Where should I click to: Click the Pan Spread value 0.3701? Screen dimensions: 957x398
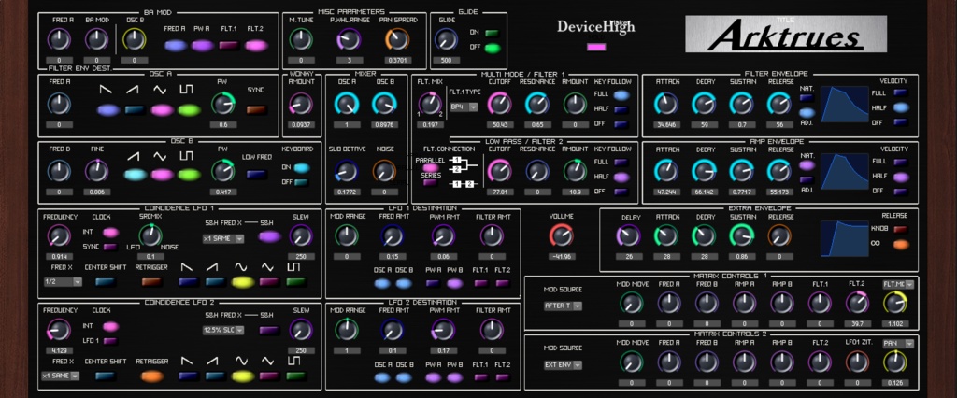(x=397, y=61)
